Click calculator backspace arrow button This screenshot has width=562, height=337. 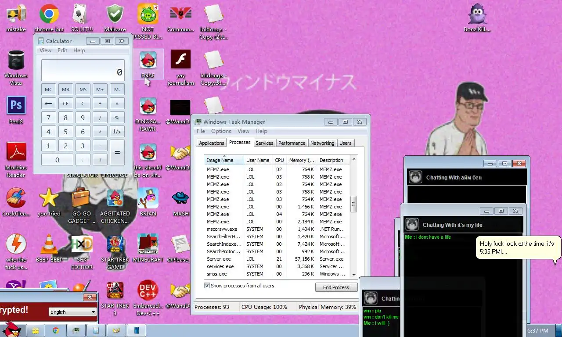(x=49, y=104)
